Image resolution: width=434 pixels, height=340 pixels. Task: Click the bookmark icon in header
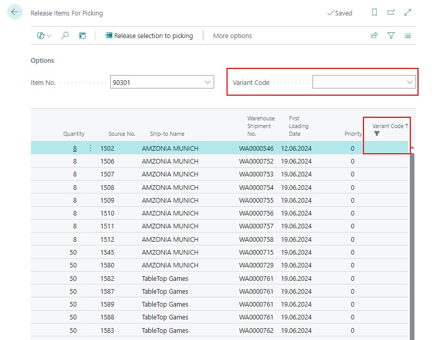tap(374, 13)
